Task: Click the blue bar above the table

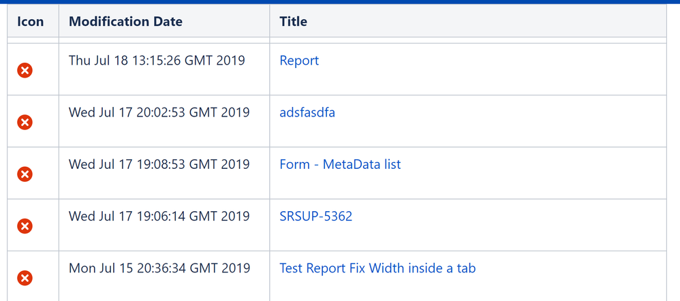Action: click(x=340, y=1)
